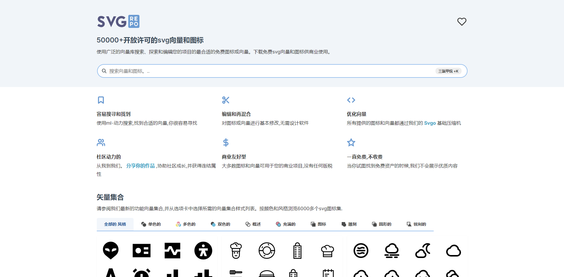Click the 搜索向量和图标 search field
Image resolution: width=564 pixels, height=277 pixels.
tap(267, 71)
